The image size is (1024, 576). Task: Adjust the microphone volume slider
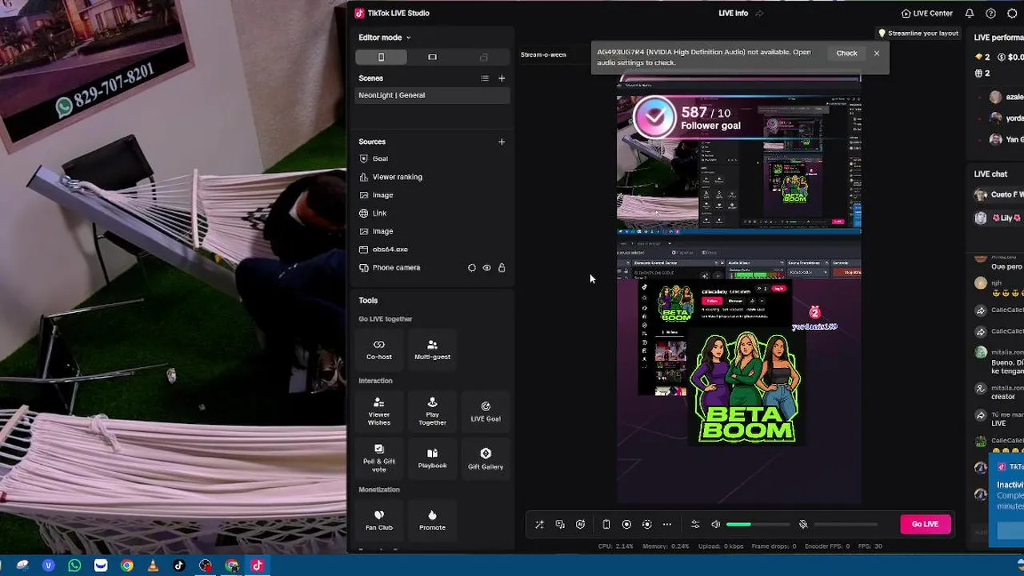846,525
